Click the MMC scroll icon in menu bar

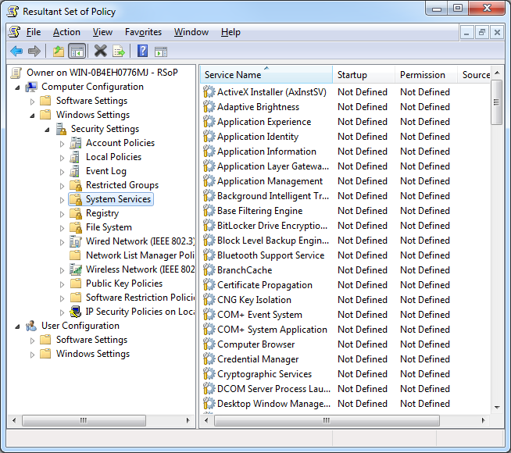coord(14,32)
